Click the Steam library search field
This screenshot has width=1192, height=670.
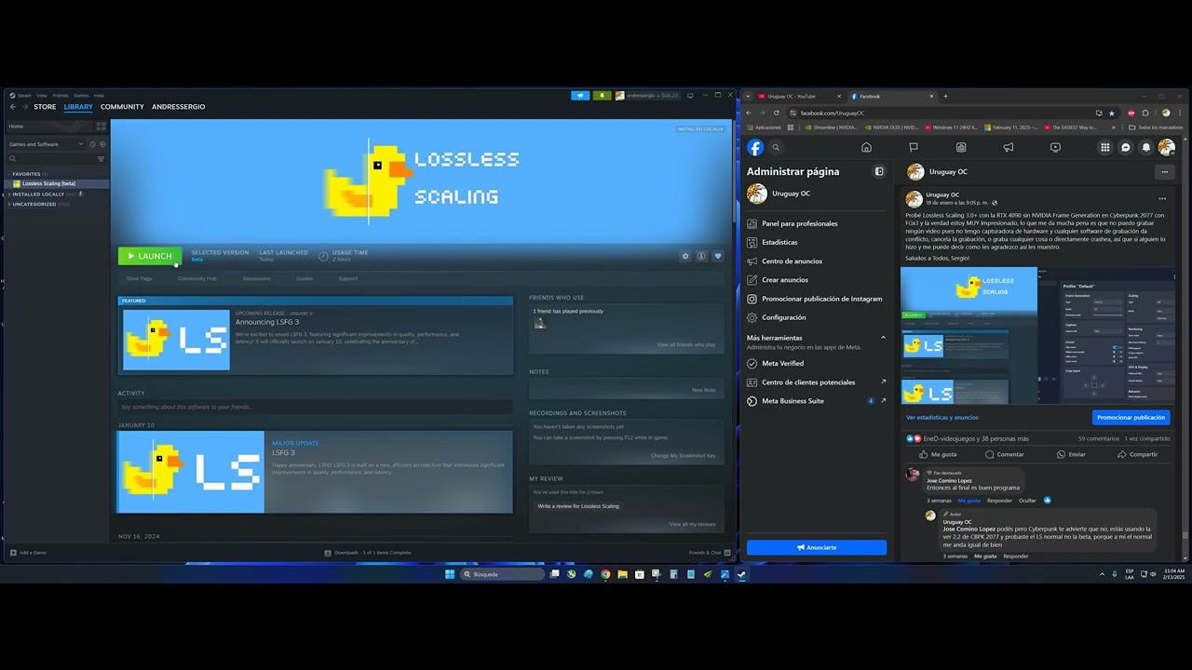pyautogui.click(x=49, y=159)
